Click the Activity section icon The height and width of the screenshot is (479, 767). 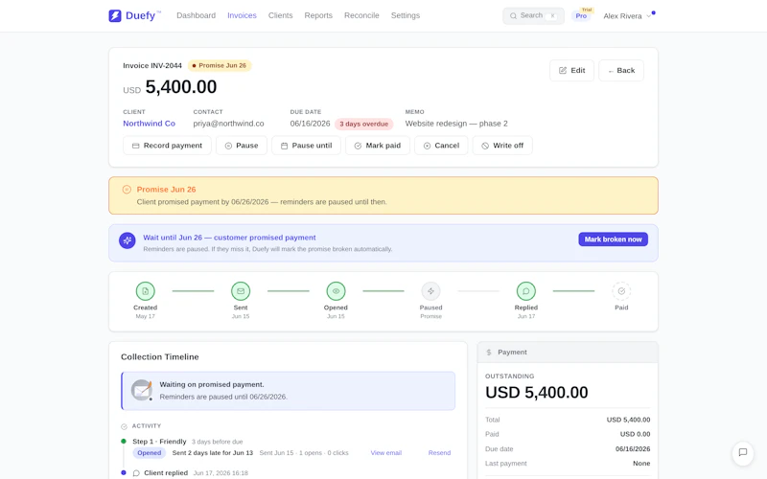tap(125, 426)
